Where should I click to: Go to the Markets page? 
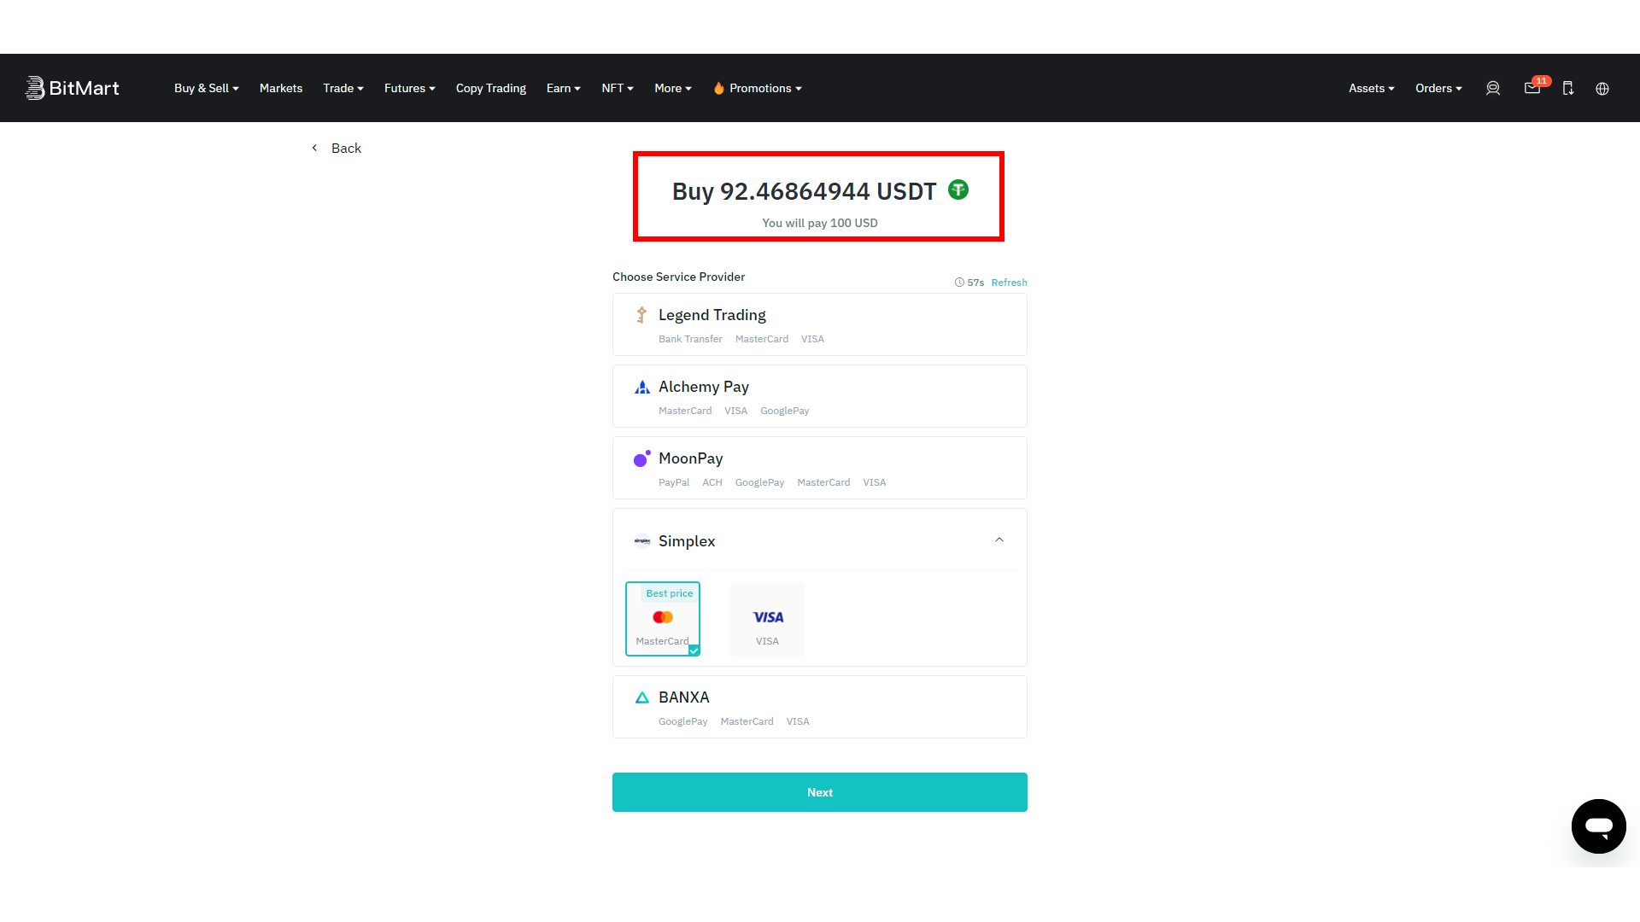tap(281, 88)
